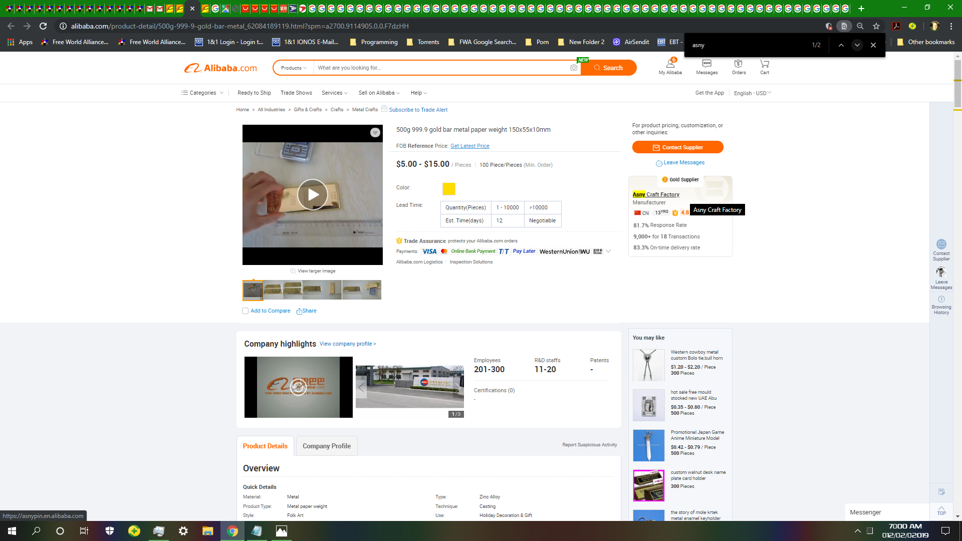The height and width of the screenshot is (541, 962).
Task: Click the favorite heart icon on video
Action: [375, 133]
